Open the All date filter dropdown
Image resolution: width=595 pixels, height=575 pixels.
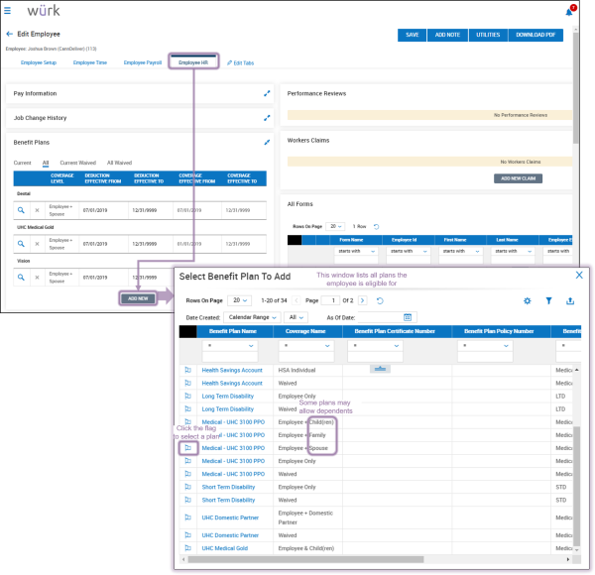point(296,317)
